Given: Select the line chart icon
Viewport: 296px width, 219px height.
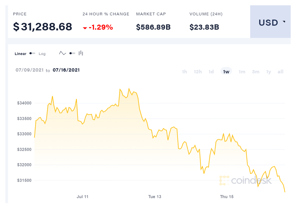Looking at the screenshot, I should click(x=63, y=53).
